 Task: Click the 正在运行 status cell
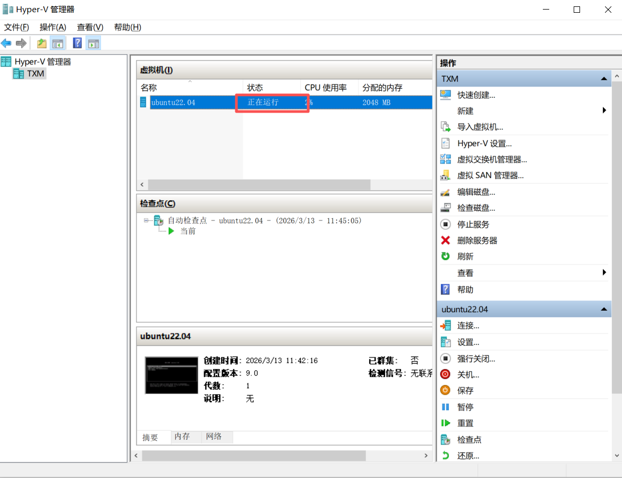pyautogui.click(x=263, y=103)
